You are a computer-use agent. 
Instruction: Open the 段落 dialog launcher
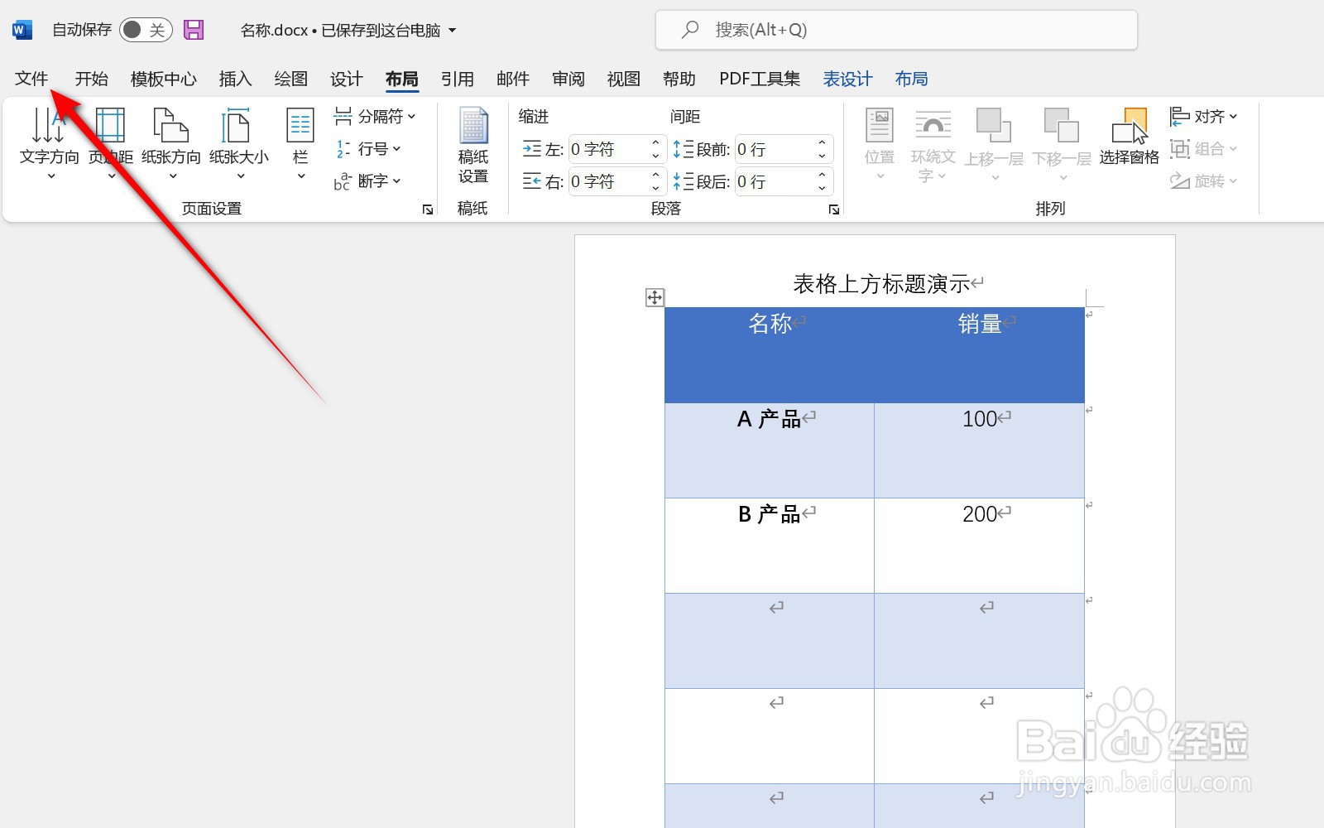833,209
